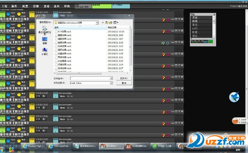The height and width of the screenshot is (153, 248).
Task: Open plugin window icon on 电音效果 header
Action: point(176,19)
